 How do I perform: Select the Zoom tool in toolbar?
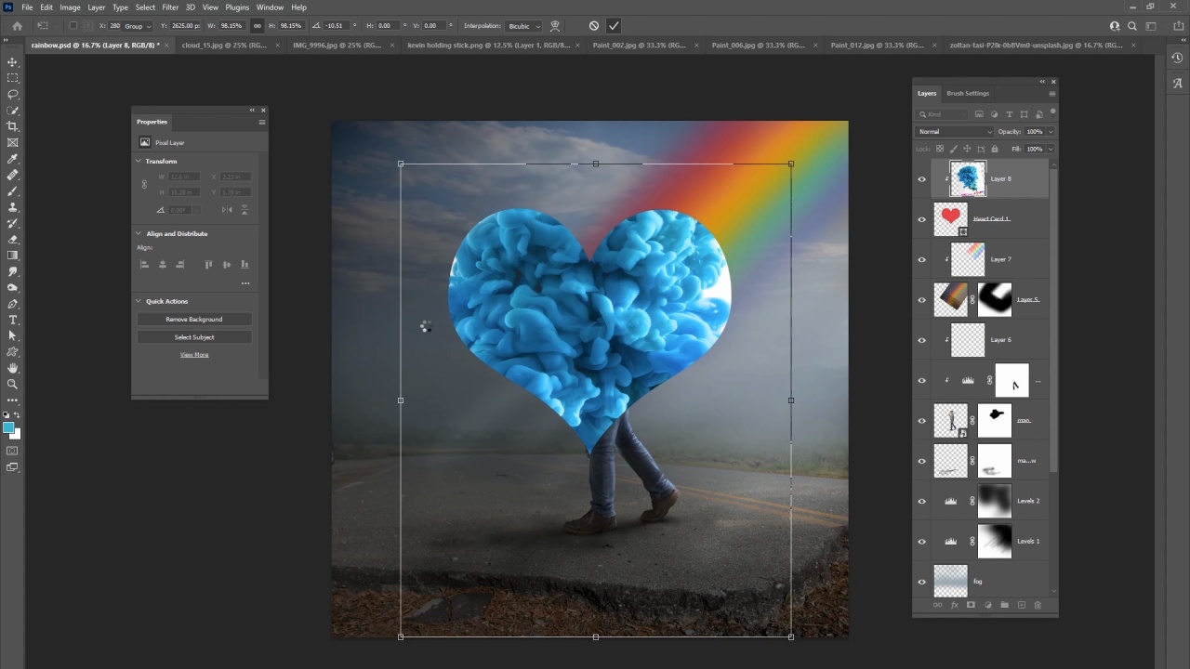12,384
